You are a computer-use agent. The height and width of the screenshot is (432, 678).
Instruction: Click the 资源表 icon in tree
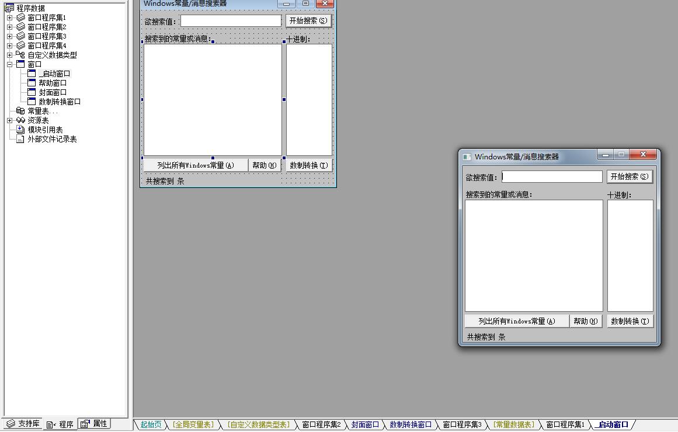[21, 120]
